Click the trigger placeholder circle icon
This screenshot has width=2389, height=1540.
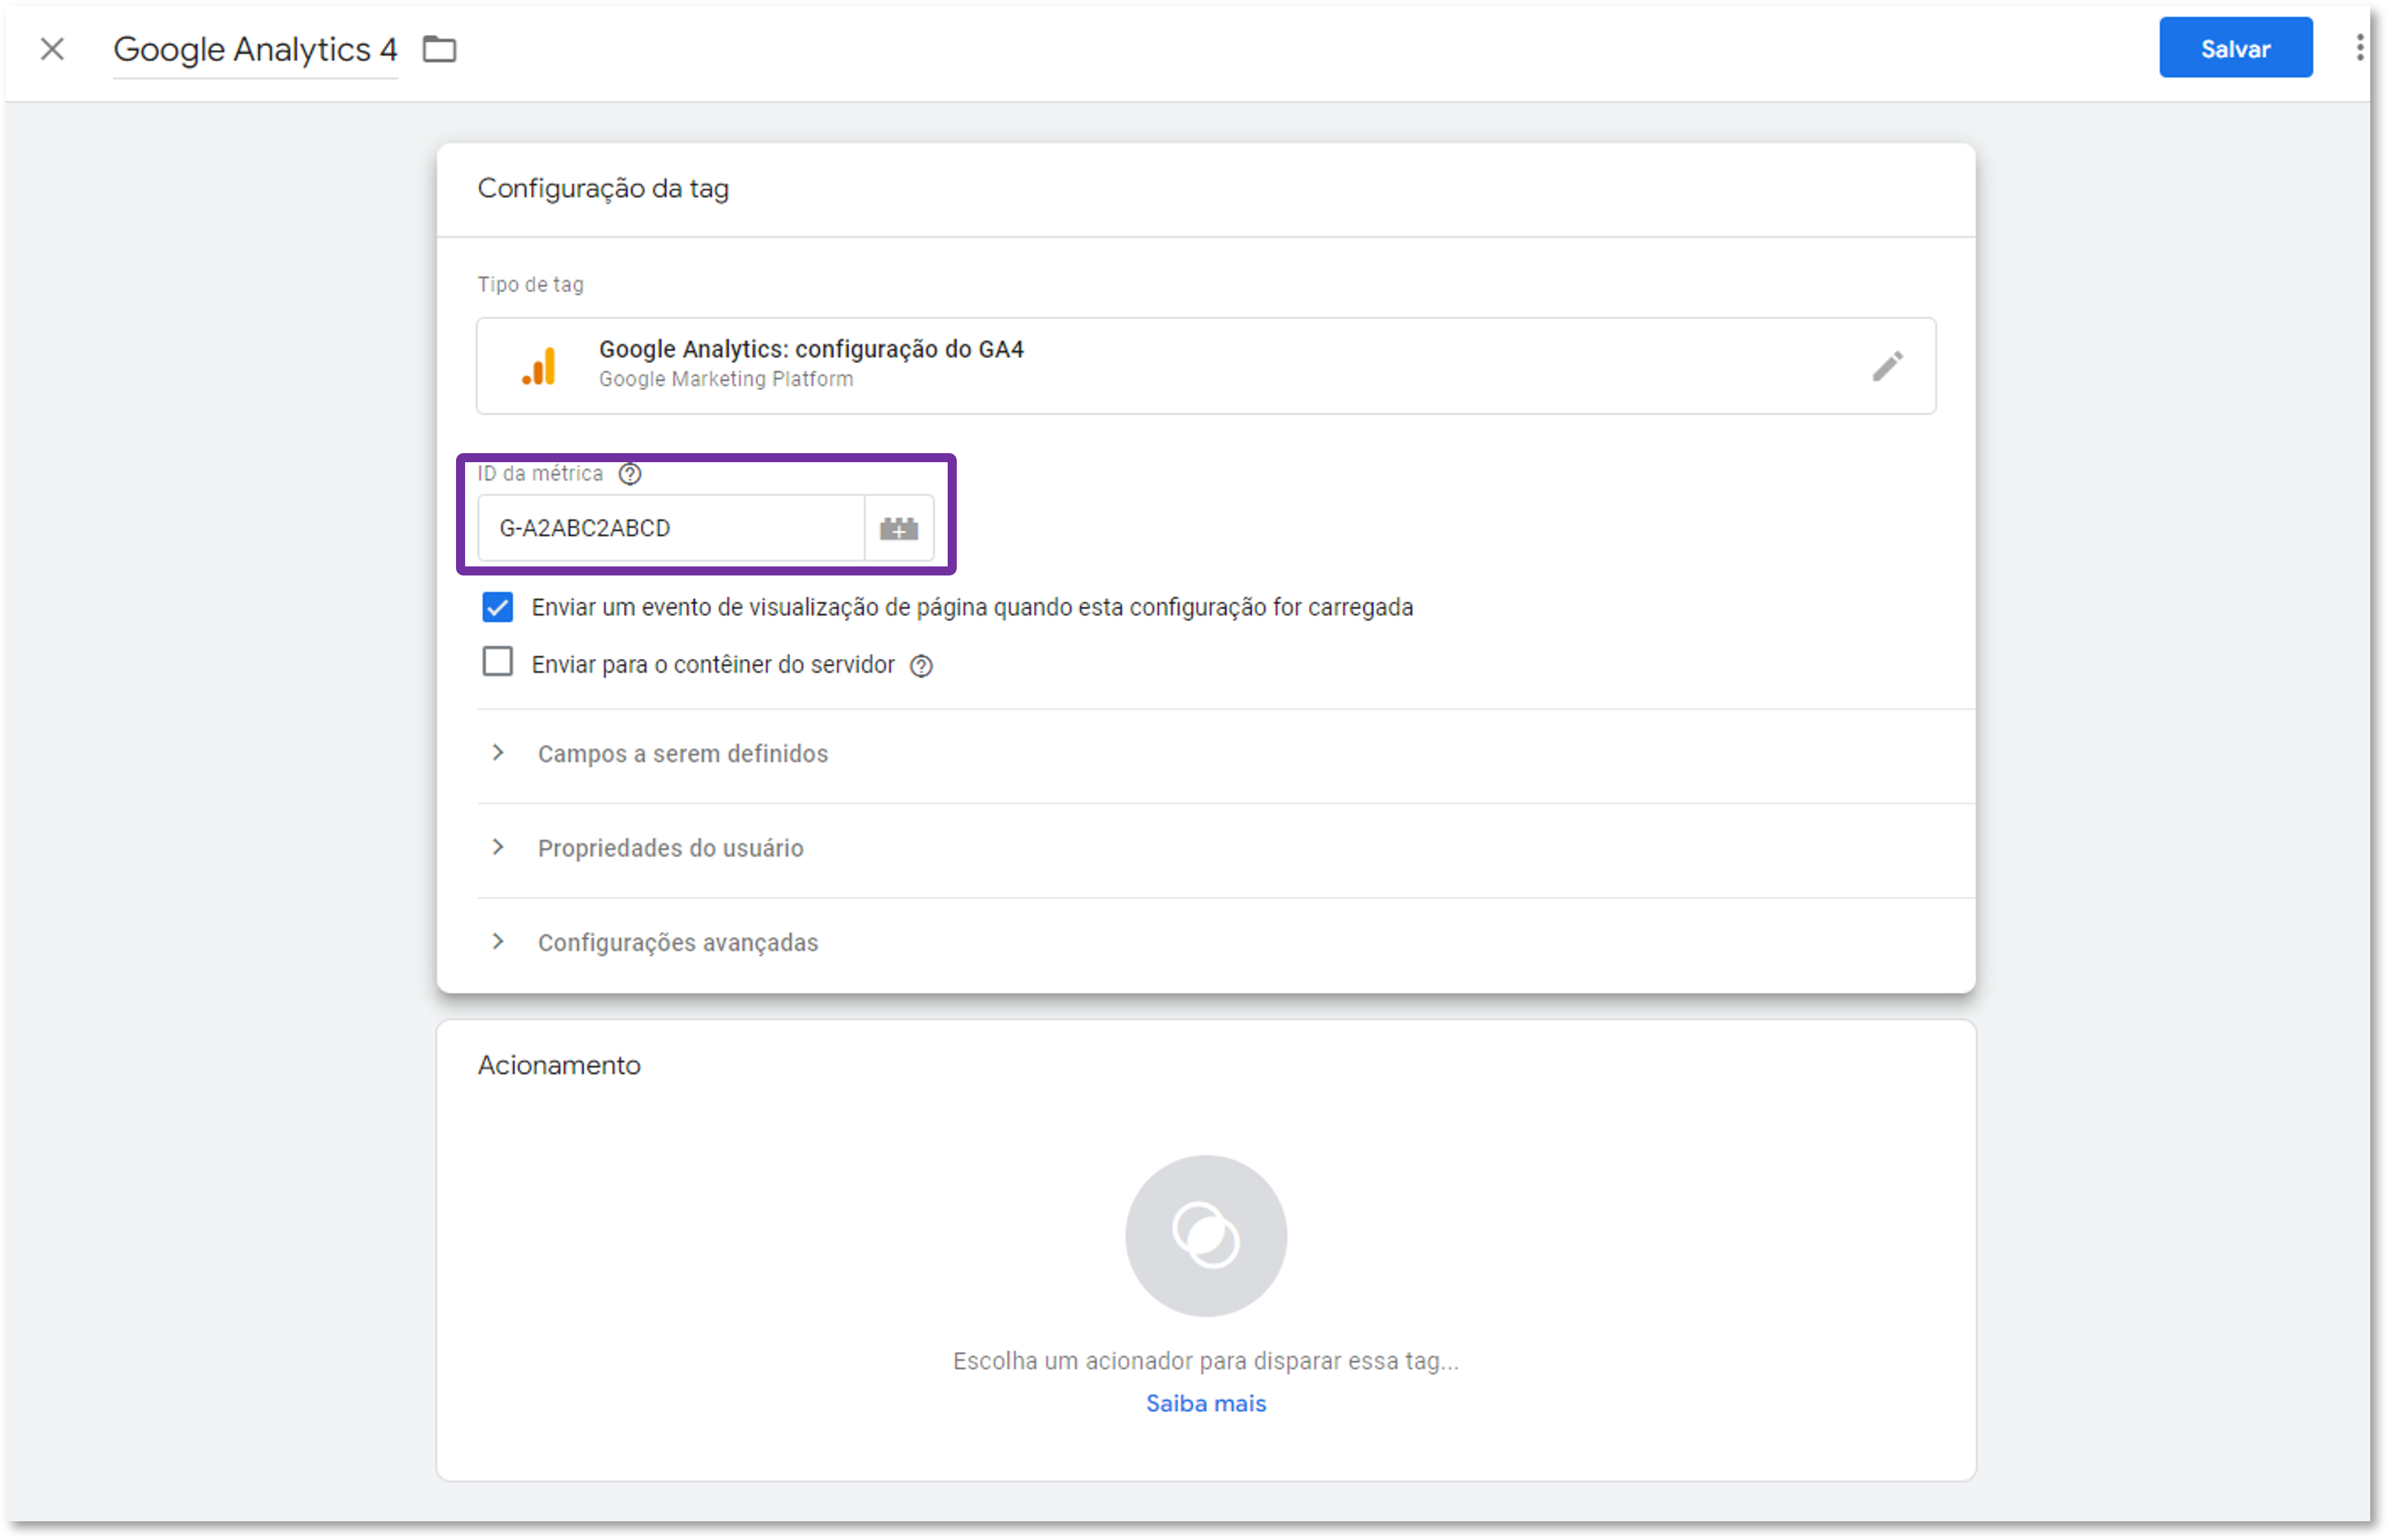coord(1206,1236)
